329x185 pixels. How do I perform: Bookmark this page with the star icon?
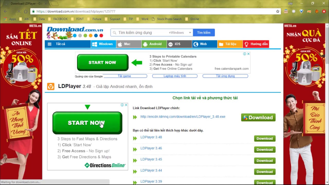[x=278, y=11]
